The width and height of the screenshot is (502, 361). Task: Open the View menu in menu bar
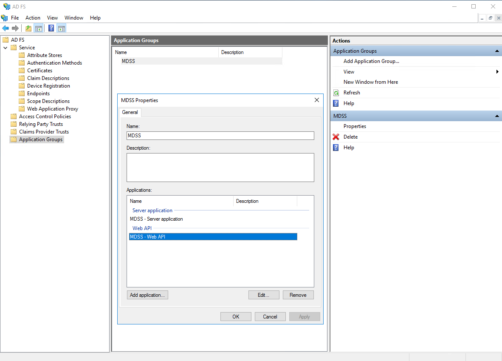[x=53, y=17]
